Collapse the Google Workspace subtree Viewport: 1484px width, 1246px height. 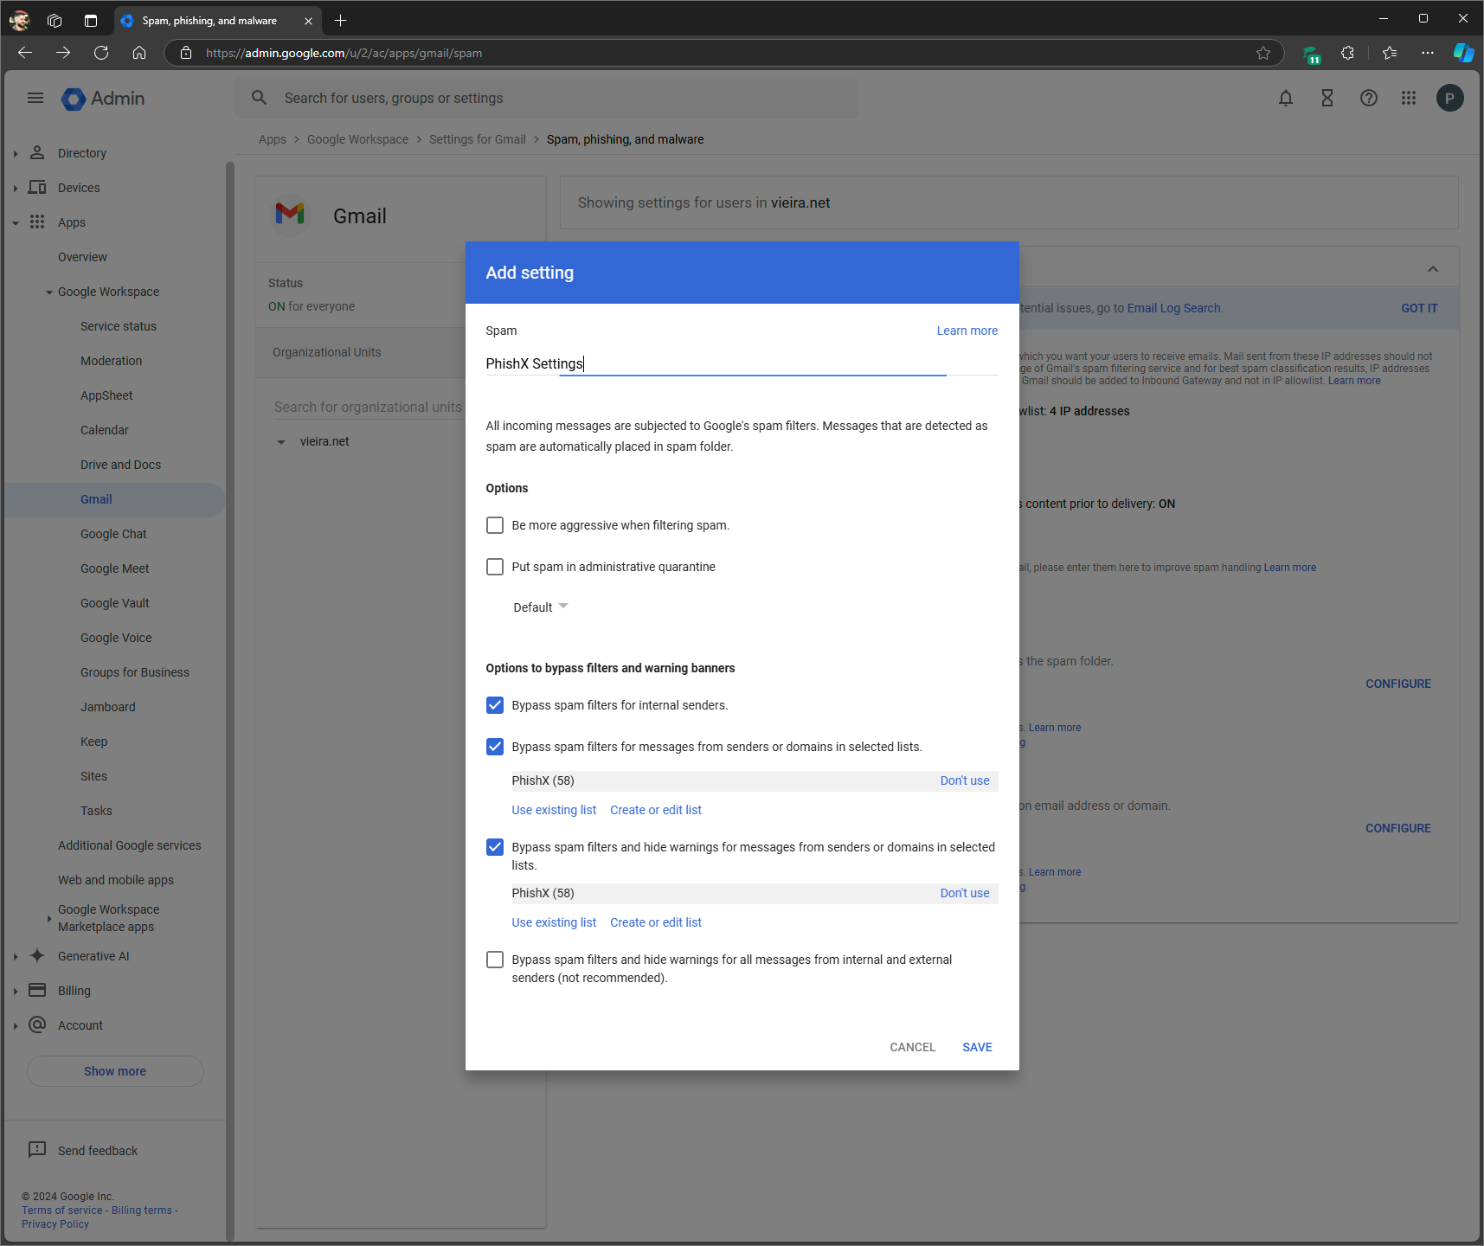pyautogui.click(x=49, y=292)
